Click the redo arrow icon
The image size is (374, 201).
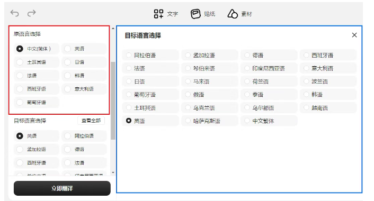pos(31,13)
